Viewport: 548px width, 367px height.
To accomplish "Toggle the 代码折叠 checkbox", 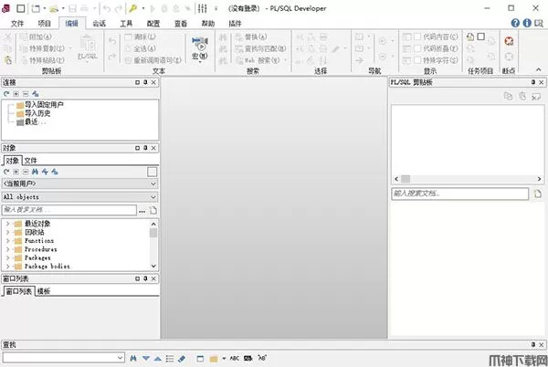I will click(x=417, y=48).
